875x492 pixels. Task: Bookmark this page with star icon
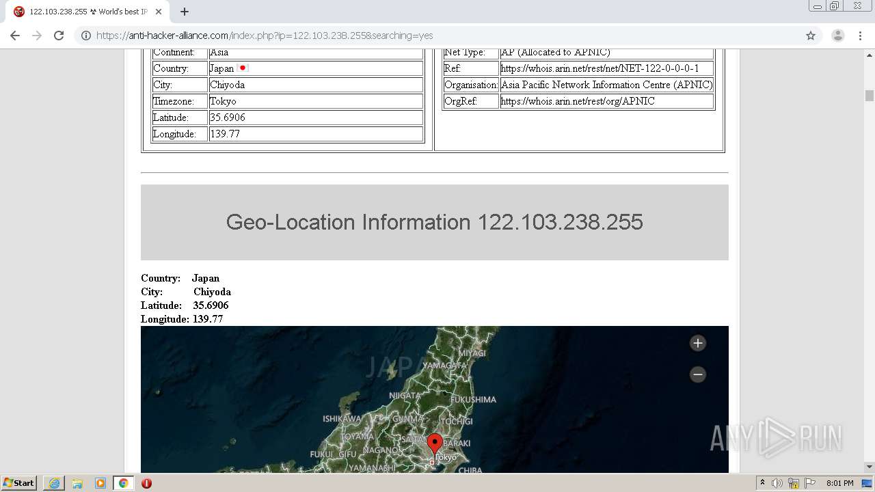811,36
